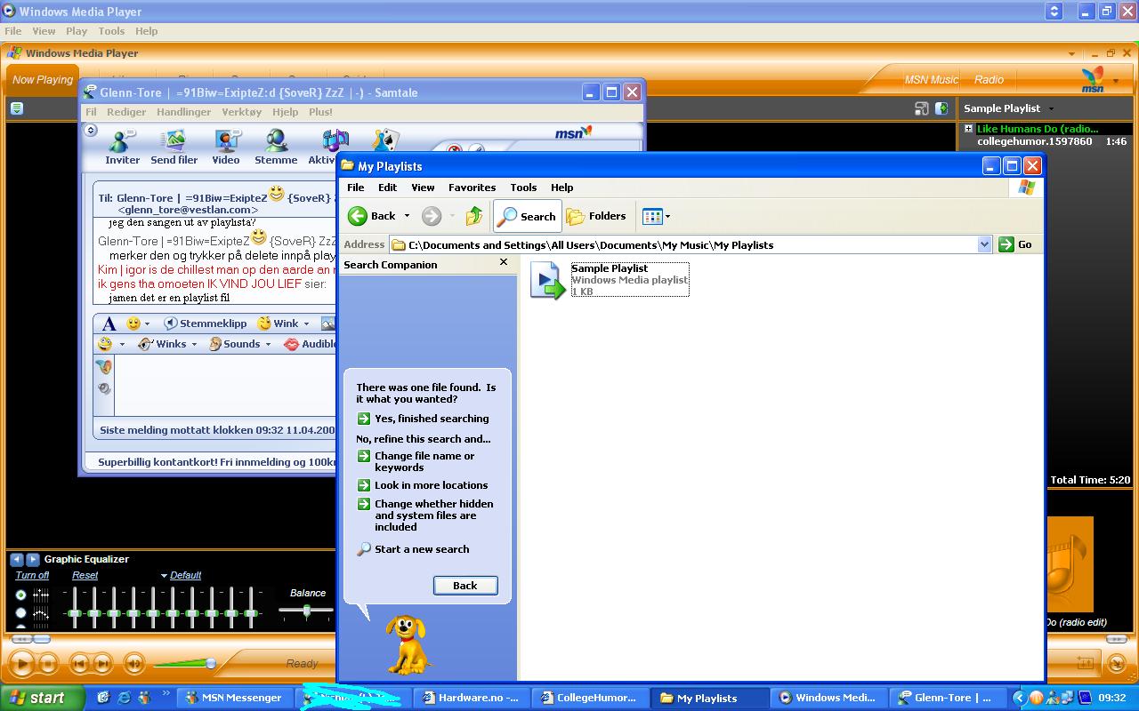The image size is (1139, 711).
Task: Click Turn off equalizer link
Action: [32, 576]
